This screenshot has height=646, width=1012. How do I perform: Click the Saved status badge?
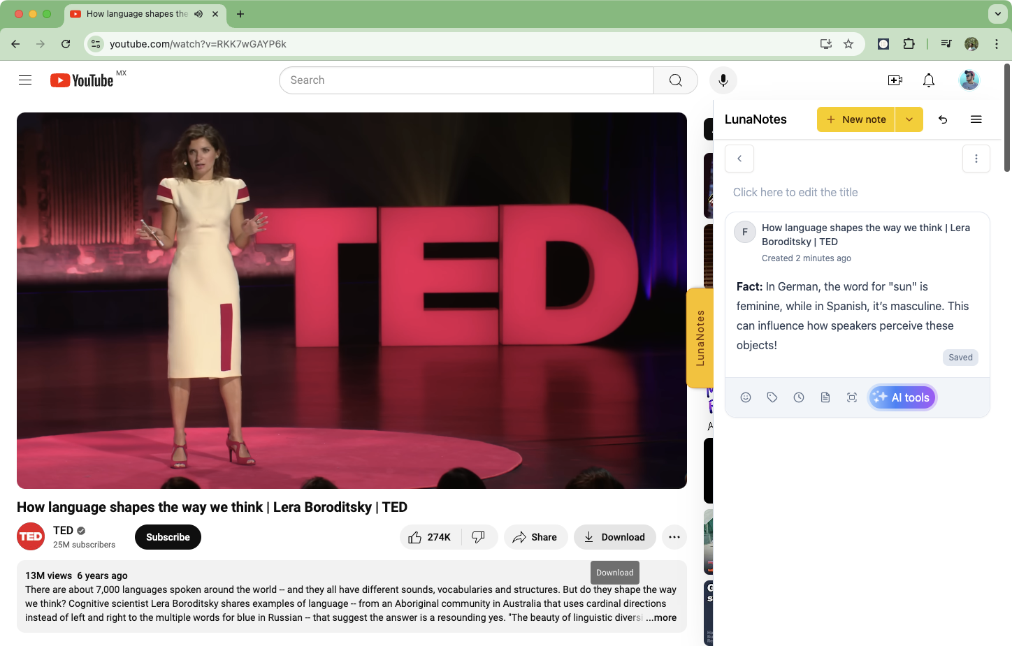pos(960,358)
